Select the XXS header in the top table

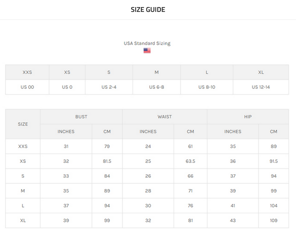click(x=27, y=72)
